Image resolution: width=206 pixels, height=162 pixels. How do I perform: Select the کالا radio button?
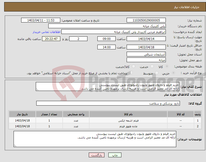coord(167,66)
